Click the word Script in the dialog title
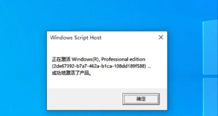The image size is (218, 116). [81, 38]
